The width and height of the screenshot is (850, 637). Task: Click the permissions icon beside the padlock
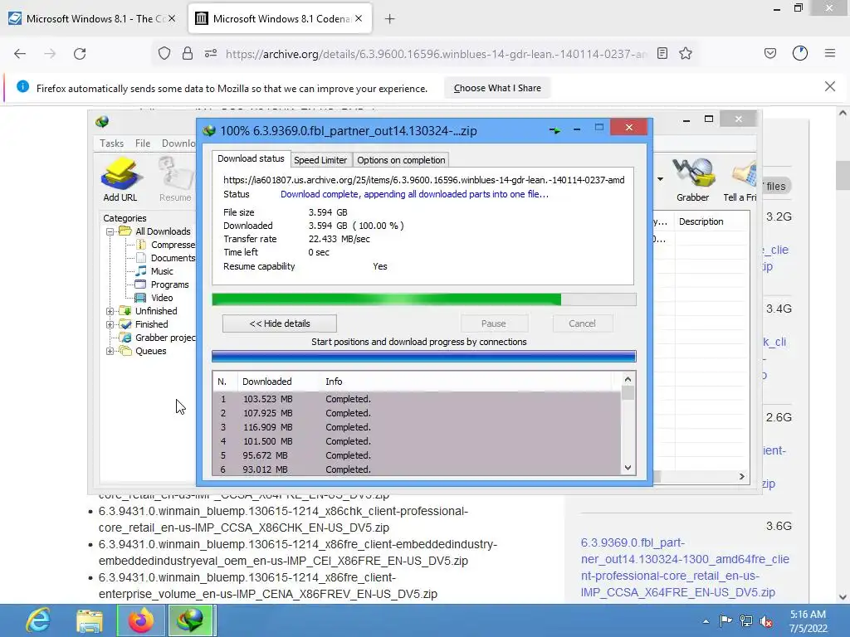click(x=211, y=54)
